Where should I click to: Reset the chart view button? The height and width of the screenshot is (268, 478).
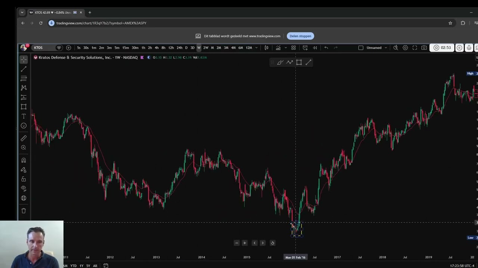pyautogui.click(x=272, y=243)
